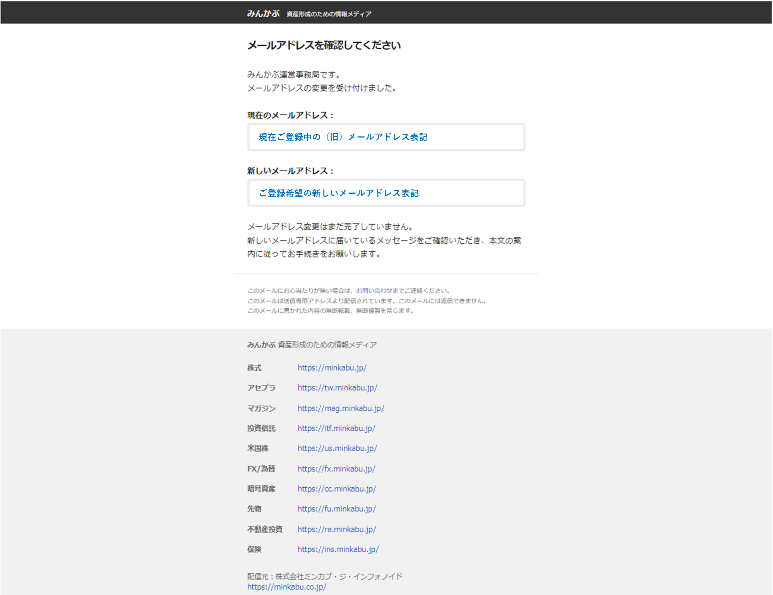Image resolution: width=773 pixels, height=595 pixels.
Task: Open the FX/為替 fx.minkabu.jp link
Action: pyautogui.click(x=336, y=469)
